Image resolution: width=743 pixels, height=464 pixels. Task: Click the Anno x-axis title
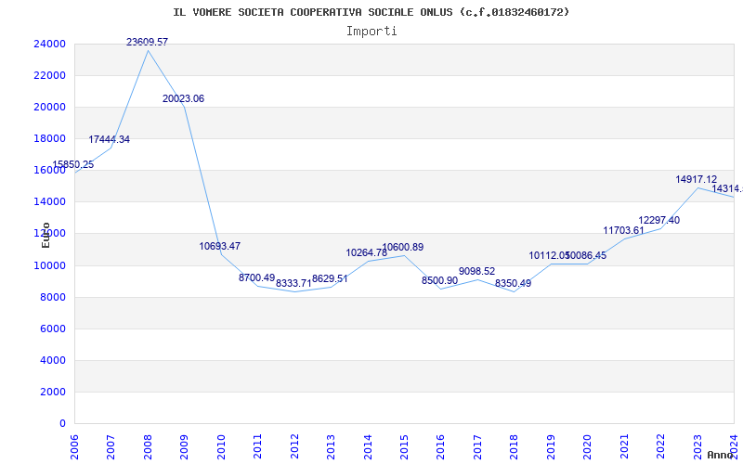(x=721, y=455)
